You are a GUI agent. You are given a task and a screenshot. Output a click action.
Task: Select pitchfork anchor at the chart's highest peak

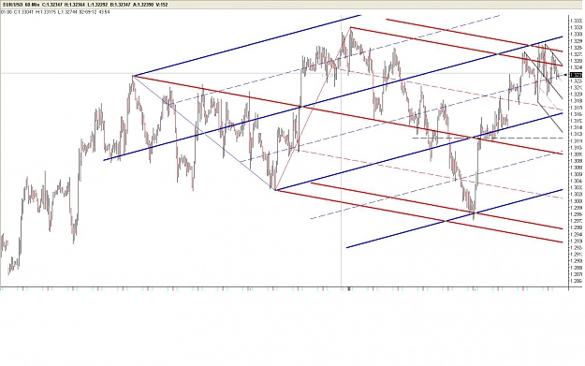point(351,27)
